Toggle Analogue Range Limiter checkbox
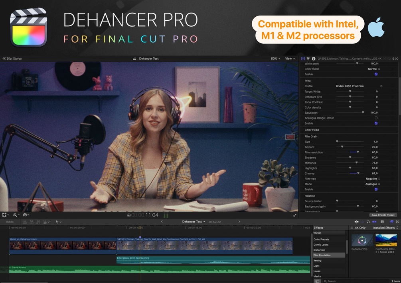The height and width of the screenshot is (283, 401). coord(376,118)
